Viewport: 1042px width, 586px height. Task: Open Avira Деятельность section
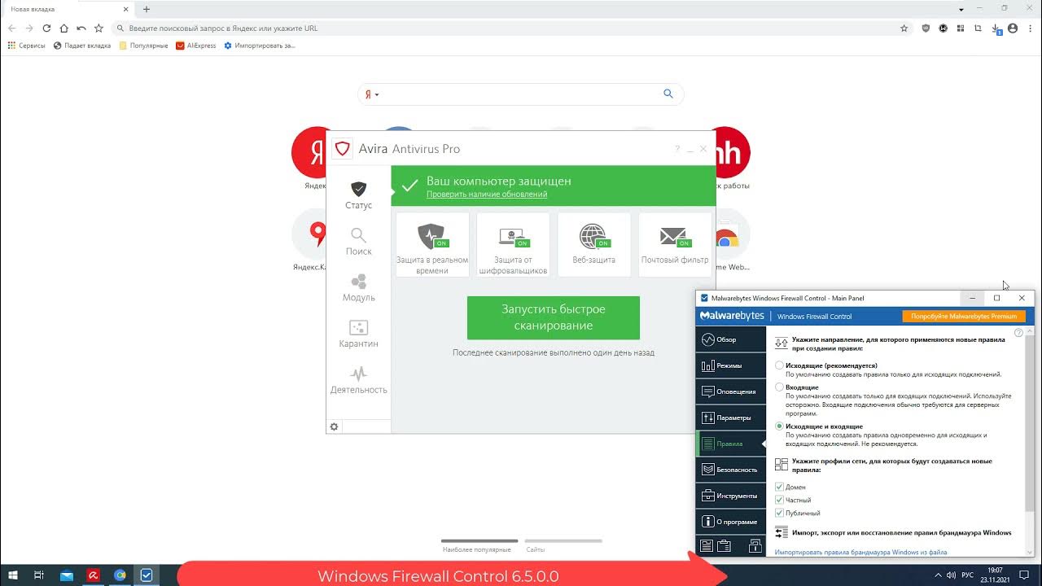(358, 380)
